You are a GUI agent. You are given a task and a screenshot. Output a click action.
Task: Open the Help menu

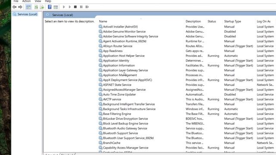tap(48, 1)
